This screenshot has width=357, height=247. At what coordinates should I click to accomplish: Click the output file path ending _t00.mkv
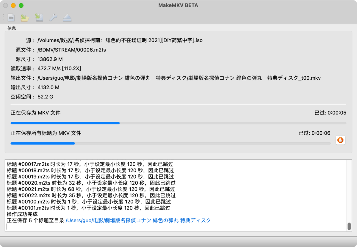tap(179, 78)
